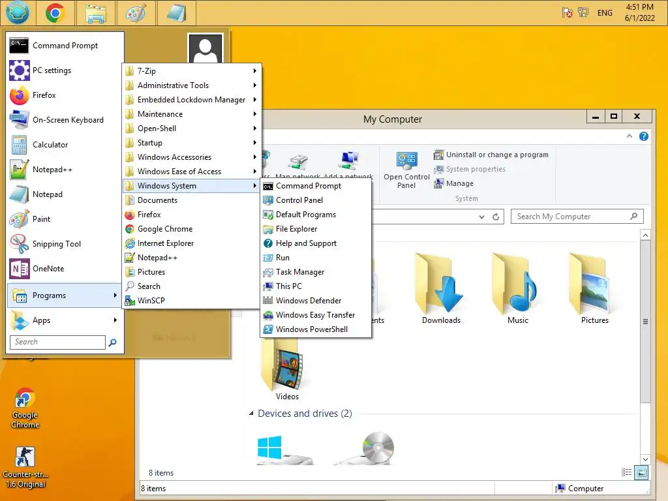Open File Explorer from submenu
Screen dimensions: 668x501
pyautogui.click(x=316, y=229)
